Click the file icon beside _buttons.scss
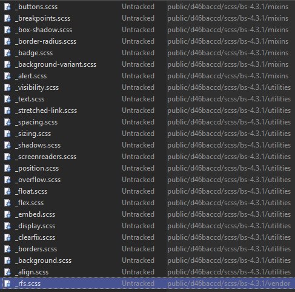The image size is (295, 292). (7, 7)
